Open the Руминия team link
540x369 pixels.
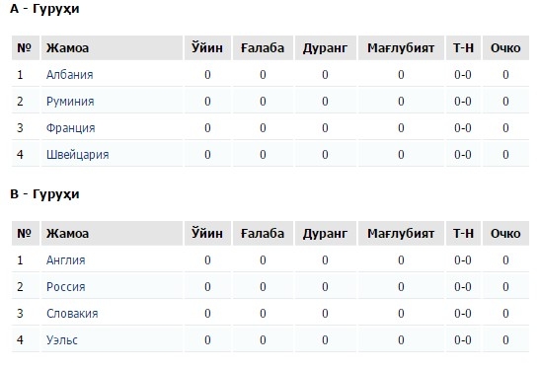coord(70,102)
